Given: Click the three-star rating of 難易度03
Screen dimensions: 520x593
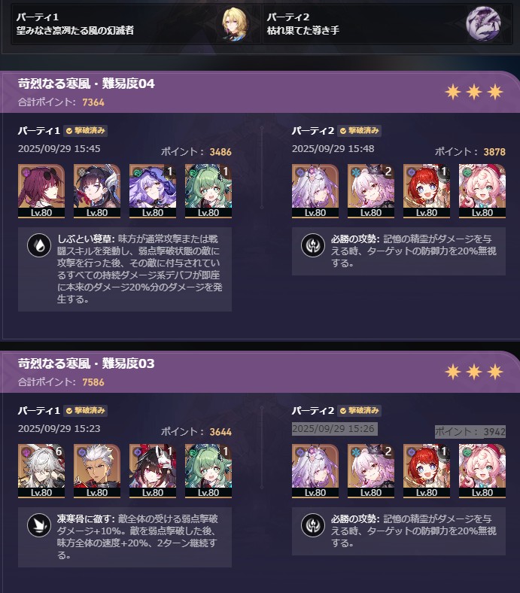Looking at the screenshot, I should [474, 372].
